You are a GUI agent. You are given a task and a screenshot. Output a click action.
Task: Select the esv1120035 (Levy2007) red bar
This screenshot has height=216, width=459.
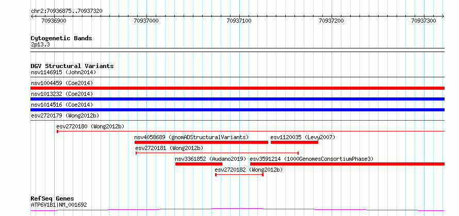click(x=294, y=142)
